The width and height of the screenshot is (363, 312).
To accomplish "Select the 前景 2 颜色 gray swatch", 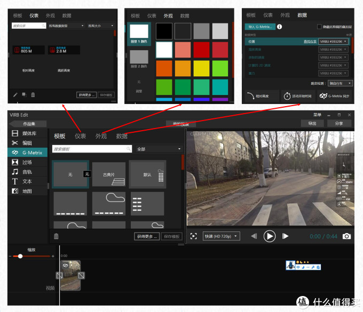I will tap(139, 57).
